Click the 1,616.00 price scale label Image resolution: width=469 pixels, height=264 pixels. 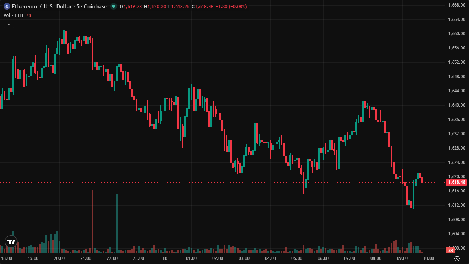point(457,191)
